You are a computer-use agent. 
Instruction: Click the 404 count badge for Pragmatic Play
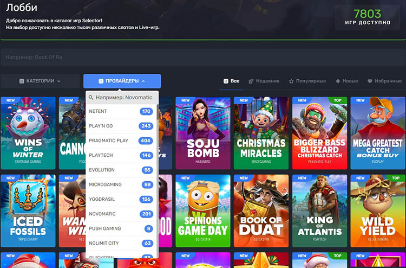[x=146, y=141]
